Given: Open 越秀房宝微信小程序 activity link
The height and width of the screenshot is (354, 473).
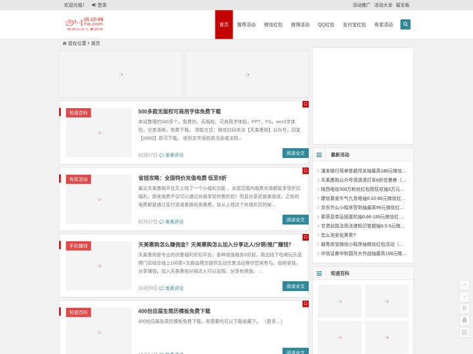Looking at the screenshot, I should pos(362,245).
